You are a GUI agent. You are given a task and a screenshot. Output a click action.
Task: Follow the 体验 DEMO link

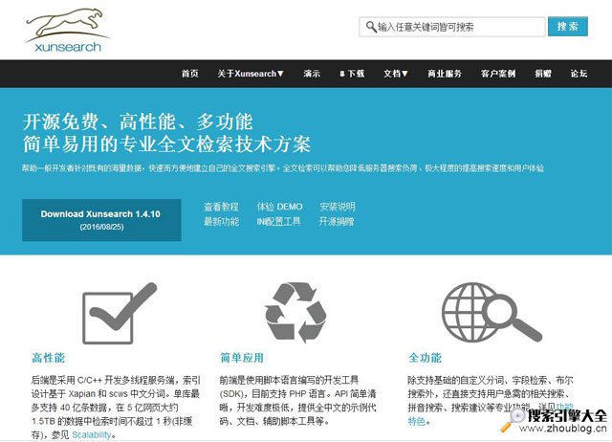[279, 207]
